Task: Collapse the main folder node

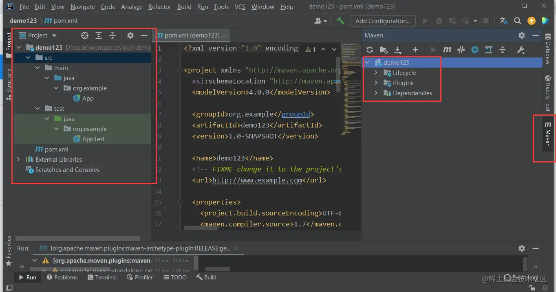Action: 38,68
